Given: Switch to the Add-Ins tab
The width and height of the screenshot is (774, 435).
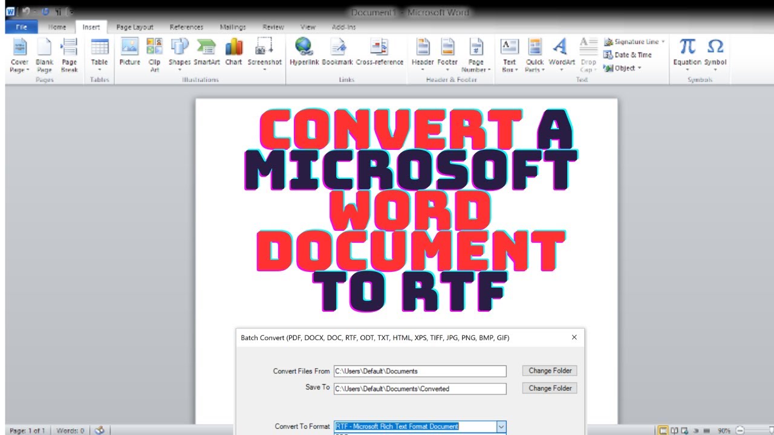Looking at the screenshot, I should [x=344, y=27].
